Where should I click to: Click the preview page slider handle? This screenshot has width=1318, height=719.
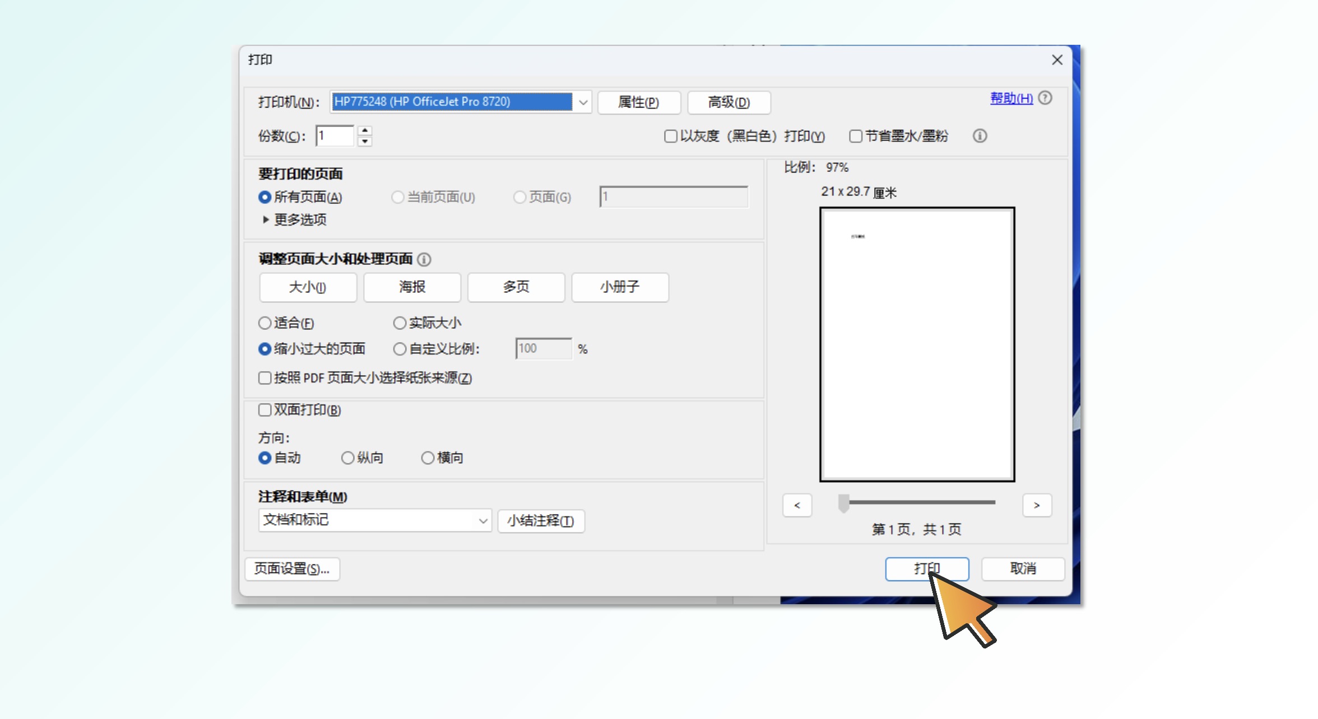pyautogui.click(x=843, y=503)
